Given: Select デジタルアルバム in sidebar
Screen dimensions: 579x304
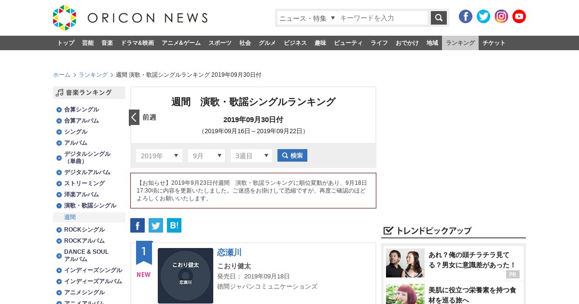Looking at the screenshot, I should coord(87,172).
